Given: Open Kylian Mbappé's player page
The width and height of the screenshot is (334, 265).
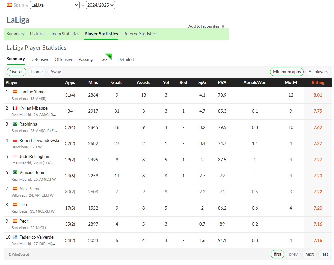Looking at the screenshot, I should point(33,108).
